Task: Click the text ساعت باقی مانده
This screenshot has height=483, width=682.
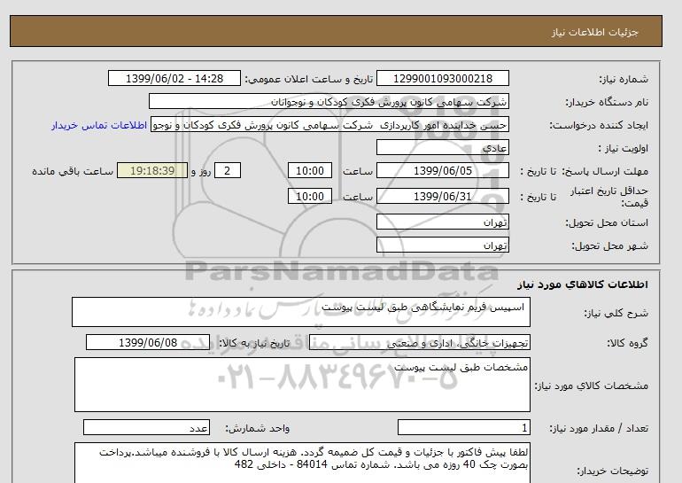Action: pyautogui.click(x=73, y=171)
